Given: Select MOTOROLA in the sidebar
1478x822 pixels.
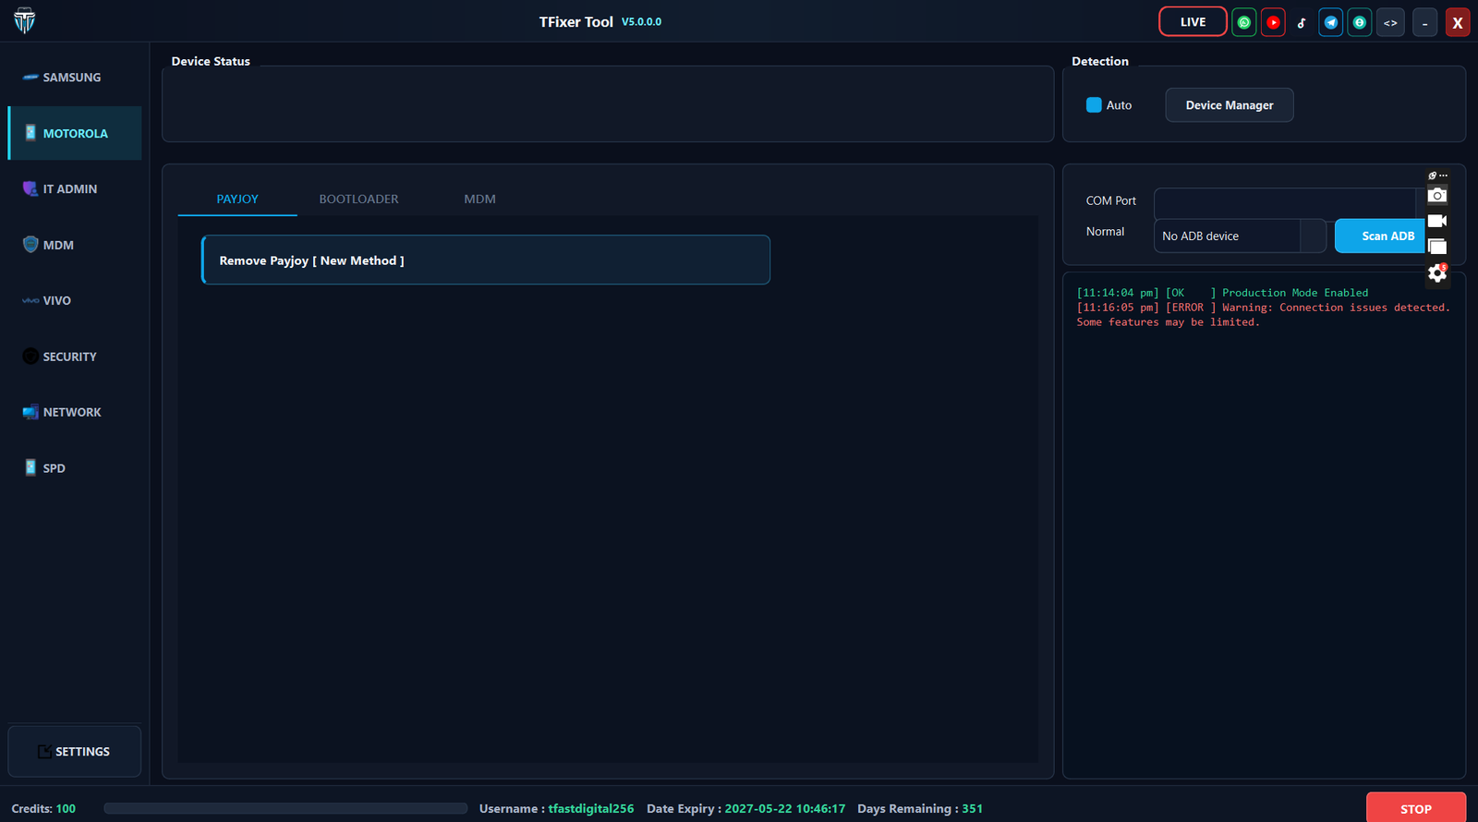Looking at the screenshot, I should 75,133.
